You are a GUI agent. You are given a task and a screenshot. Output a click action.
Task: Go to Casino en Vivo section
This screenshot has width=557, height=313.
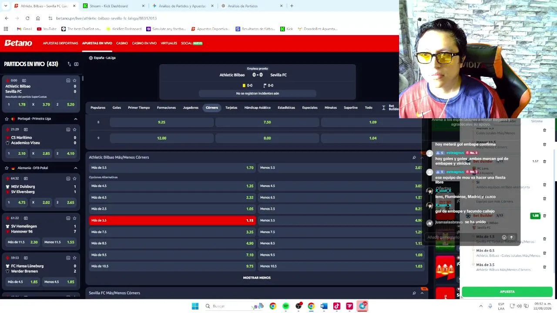(144, 43)
